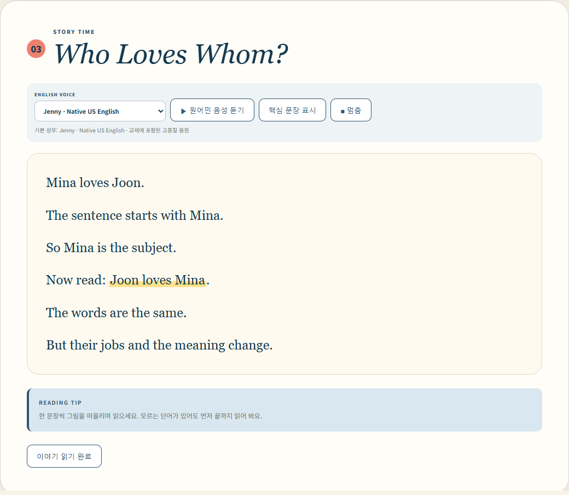Viewport: 569px width, 495px height.
Task: Click the READING TIP heading
Action: [x=60, y=403]
